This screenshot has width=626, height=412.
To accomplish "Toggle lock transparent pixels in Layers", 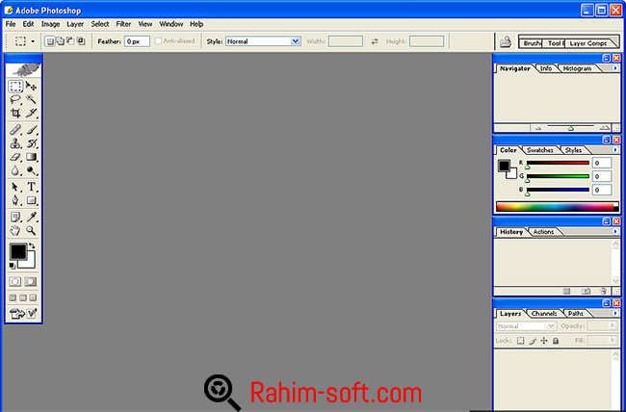I will (520, 341).
